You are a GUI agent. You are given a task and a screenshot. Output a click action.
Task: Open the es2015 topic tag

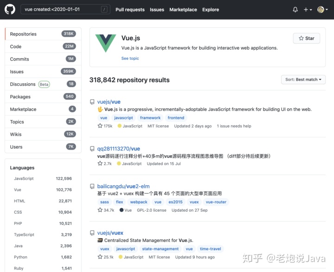click(175, 202)
